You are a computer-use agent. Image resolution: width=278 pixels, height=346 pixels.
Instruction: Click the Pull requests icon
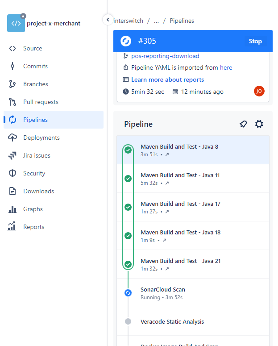pos(12,102)
